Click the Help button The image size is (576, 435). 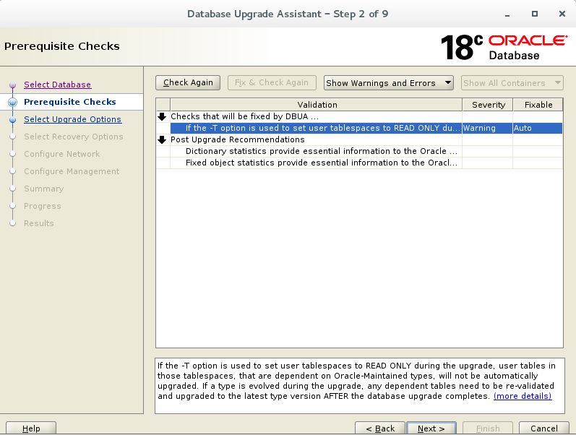tap(31, 428)
